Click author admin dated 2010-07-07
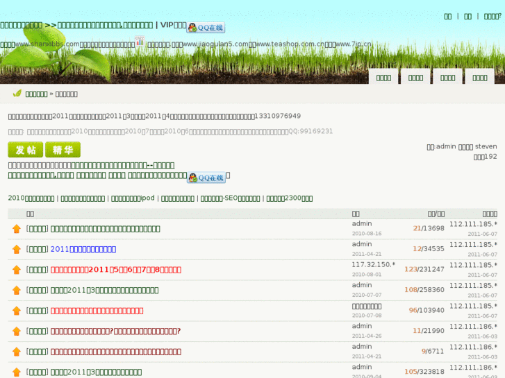The height and width of the screenshot is (378, 505). point(362,285)
